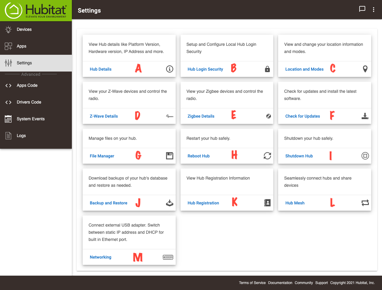Go to Devices in the sidebar
382x290 pixels.
[24, 29]
